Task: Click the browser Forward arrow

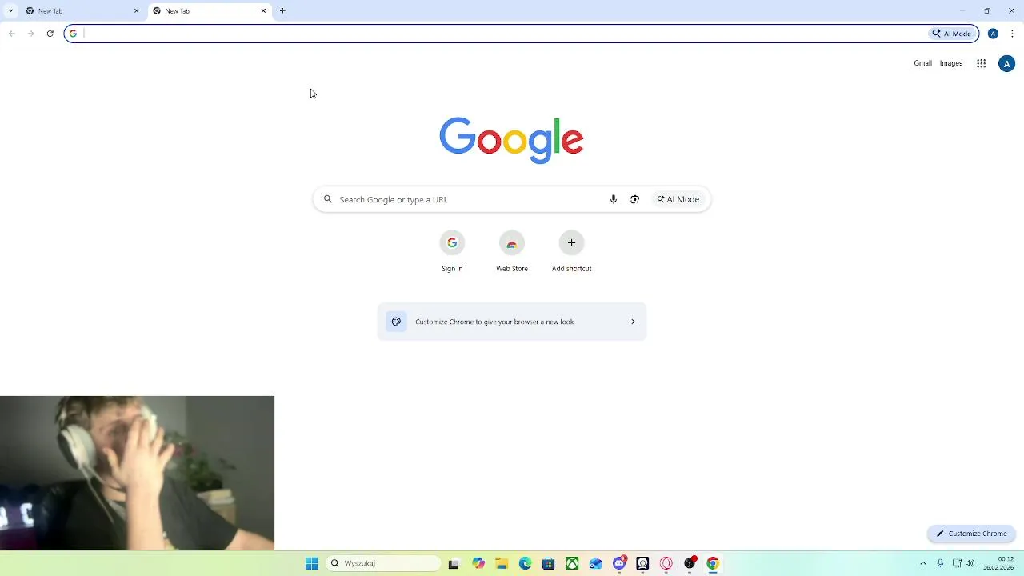Action: pos(30,34)
